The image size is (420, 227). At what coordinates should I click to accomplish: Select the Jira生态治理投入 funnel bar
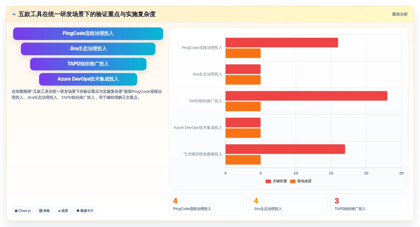[x=88, y=49]
